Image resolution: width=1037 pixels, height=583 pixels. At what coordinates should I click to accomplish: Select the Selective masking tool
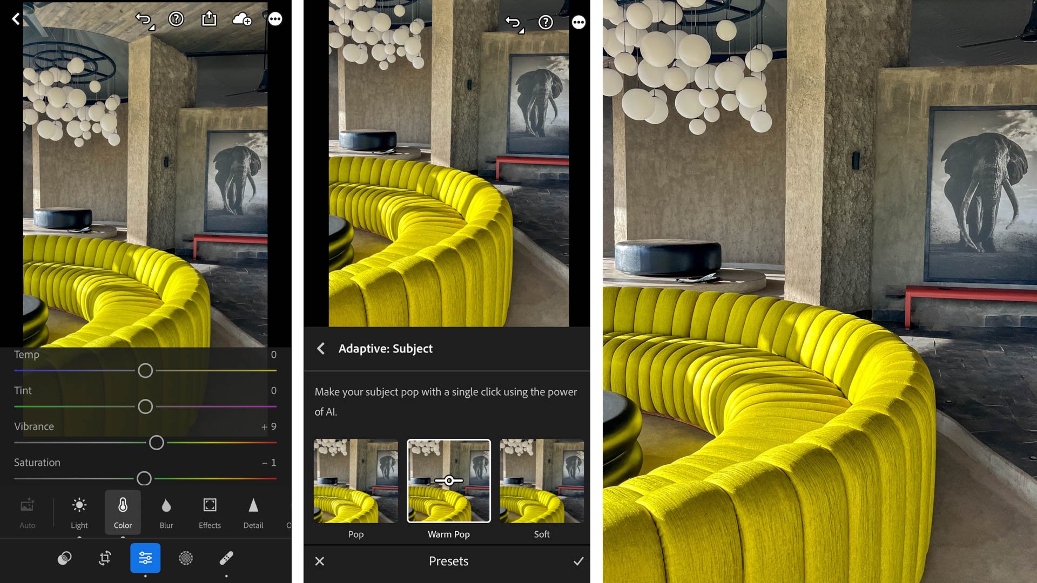(x=185, y=558)
